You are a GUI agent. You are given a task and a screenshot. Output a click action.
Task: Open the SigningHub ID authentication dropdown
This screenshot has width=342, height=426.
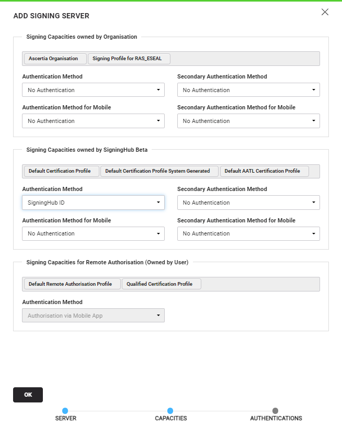pyautogui.click(x=93, y=203)
